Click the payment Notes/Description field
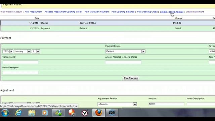This screenshot has height=121, width=215. point(20,73)
